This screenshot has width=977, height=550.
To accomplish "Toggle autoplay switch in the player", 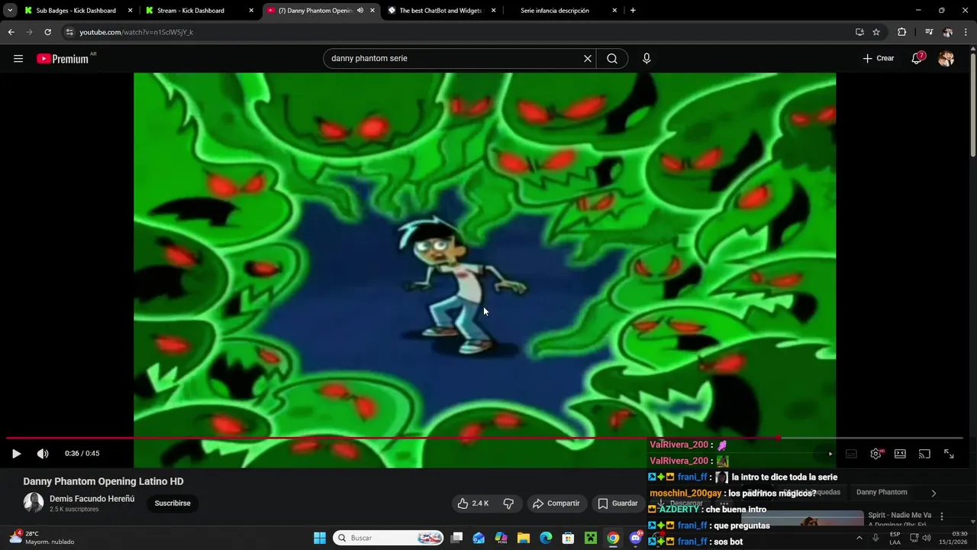I will [830, 454].
